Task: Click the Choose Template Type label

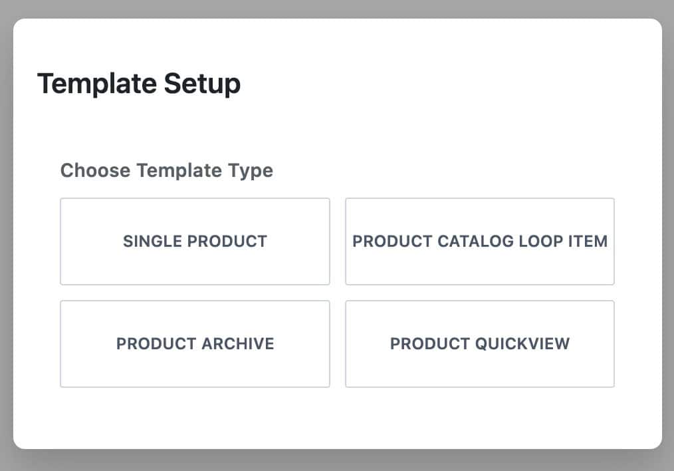Action: pyautogui.click(x=166, y=170)
